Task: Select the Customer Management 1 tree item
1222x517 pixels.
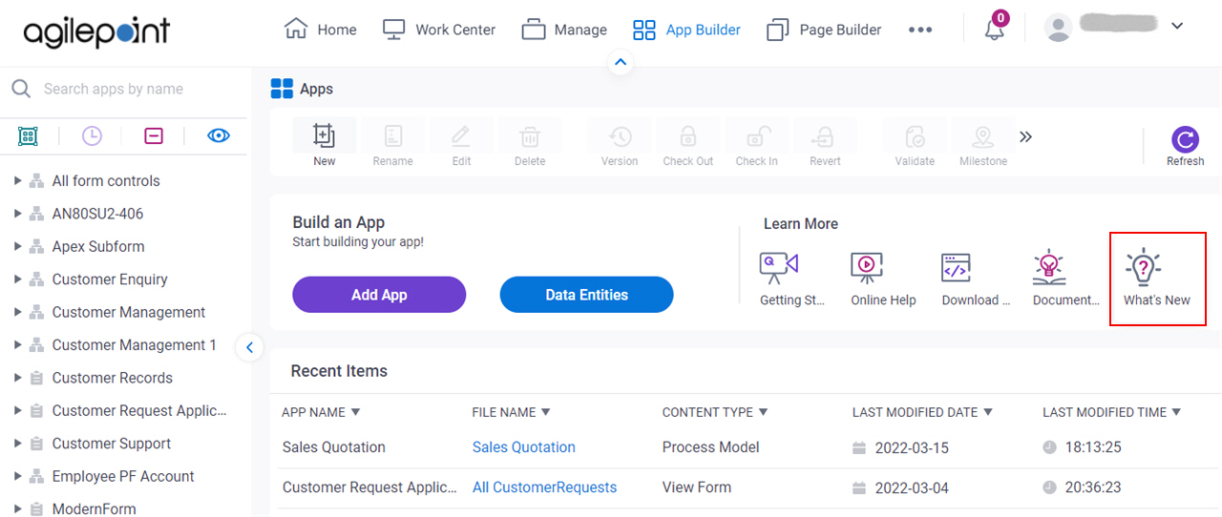Action: coord(135,344)
